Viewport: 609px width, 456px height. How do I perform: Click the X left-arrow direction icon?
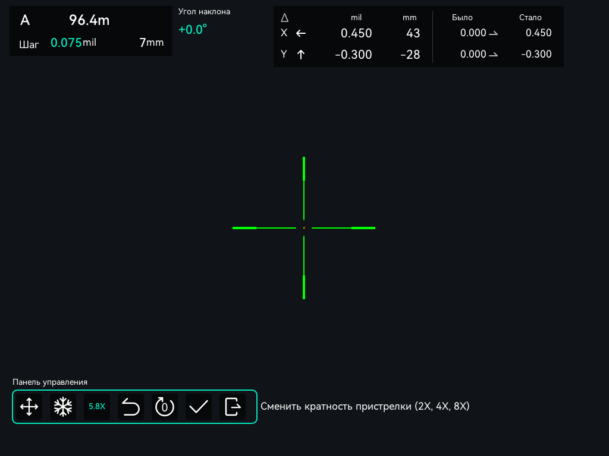click(x=301, y=33)
